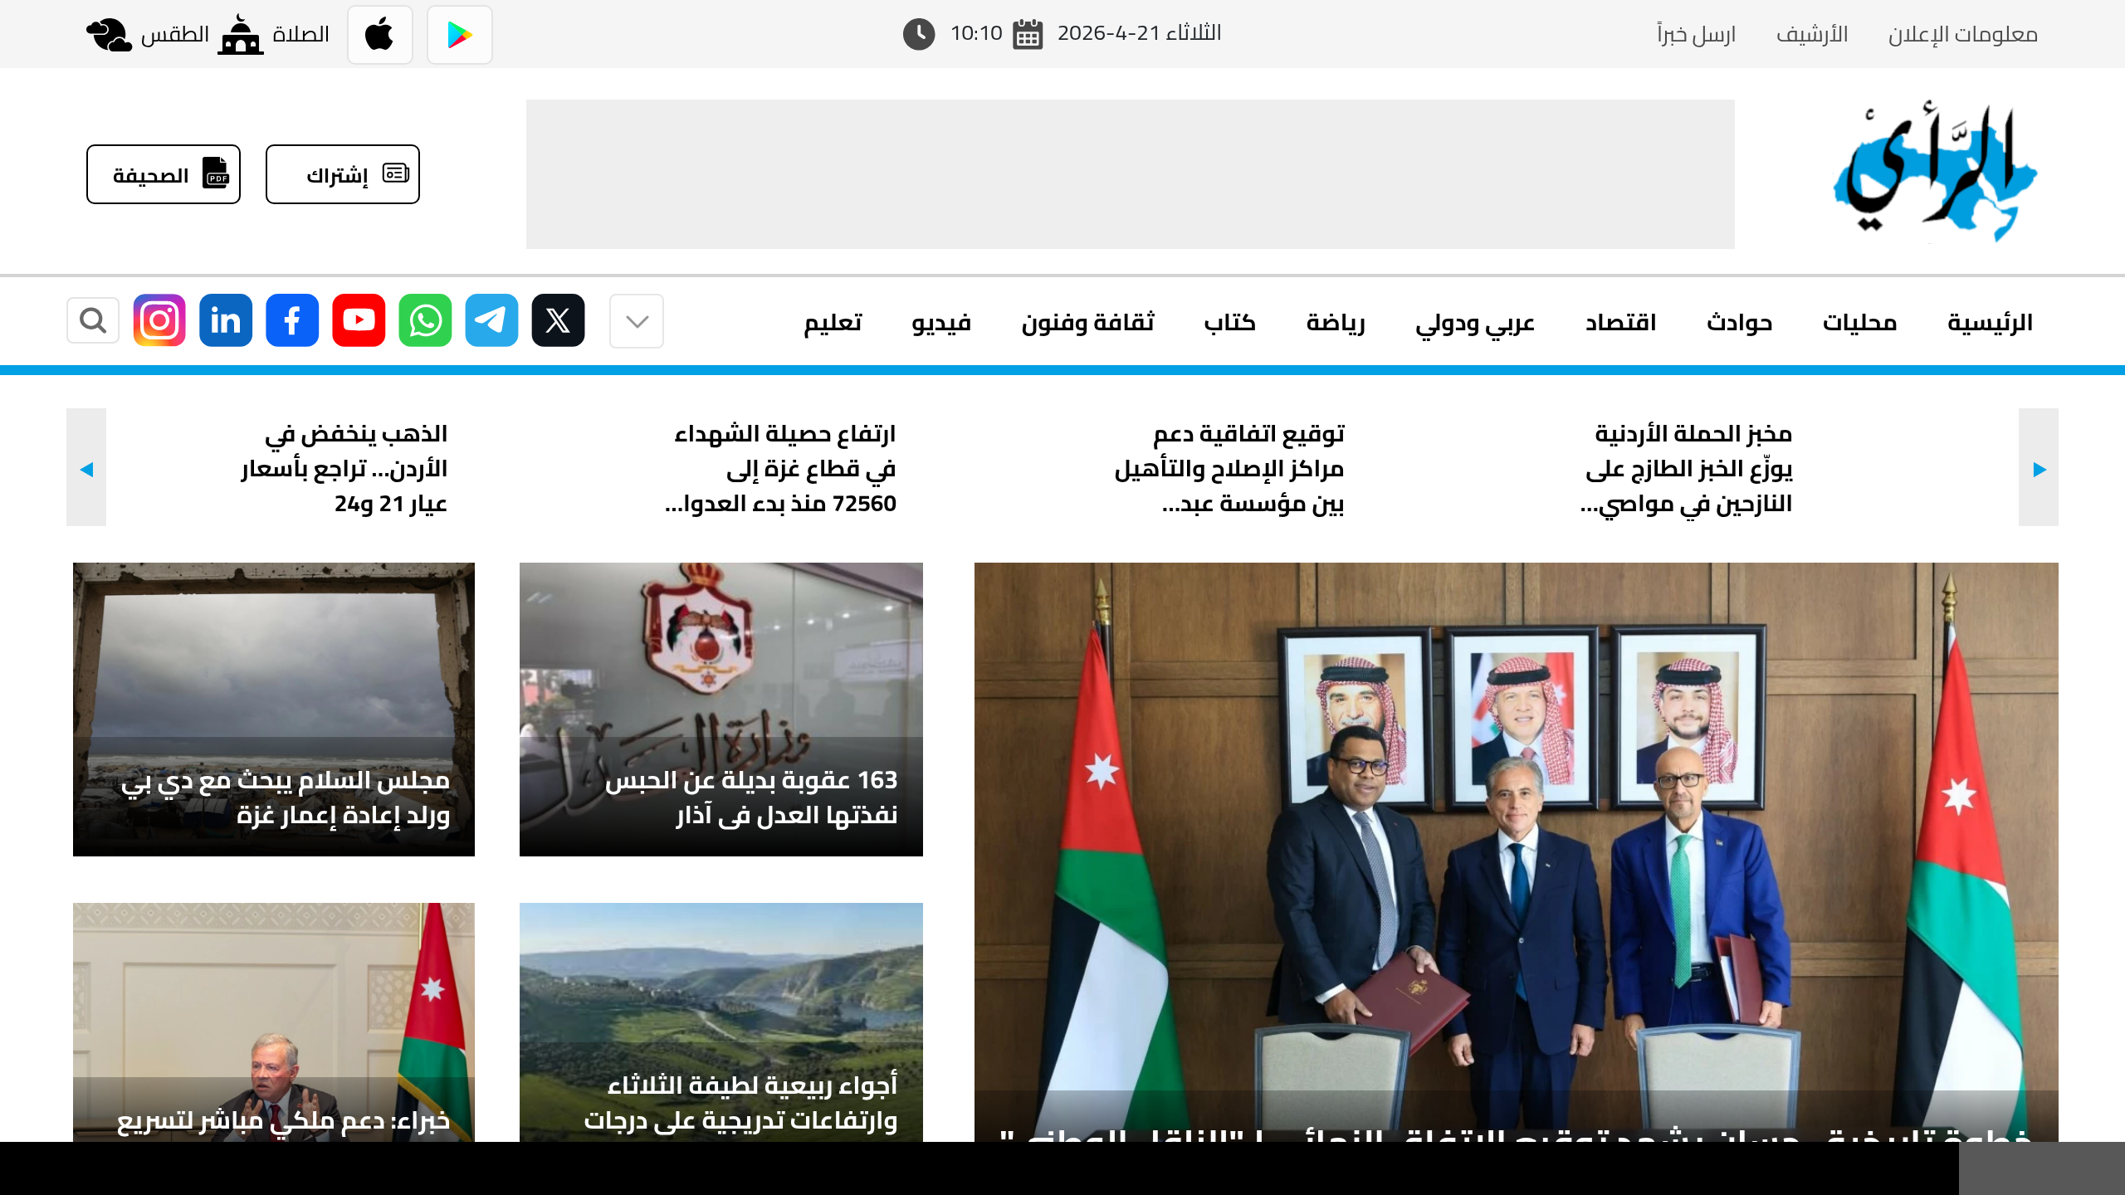Open the اقتصاد menu section
2125x1195 pixels.
coord(1620,322)
